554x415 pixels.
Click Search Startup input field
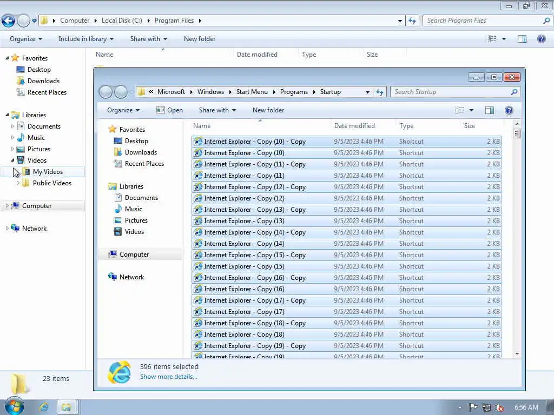point(451,92)
